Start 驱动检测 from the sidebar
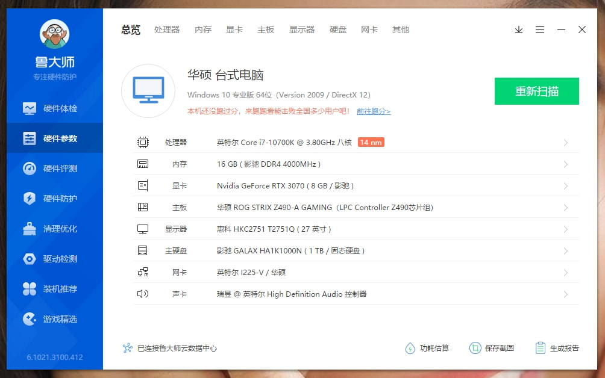The width and height of the screenshot is (605, 378). click(54, 259)
